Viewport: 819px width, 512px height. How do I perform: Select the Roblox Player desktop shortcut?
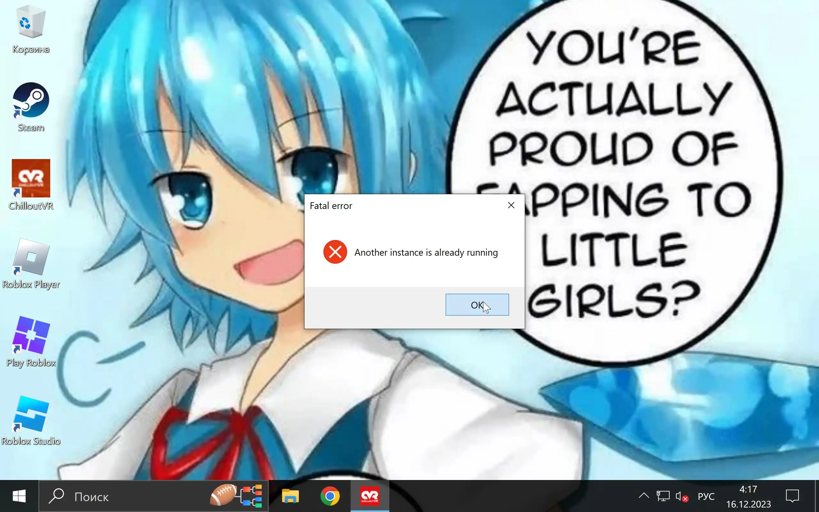click(x=31, y=264)
